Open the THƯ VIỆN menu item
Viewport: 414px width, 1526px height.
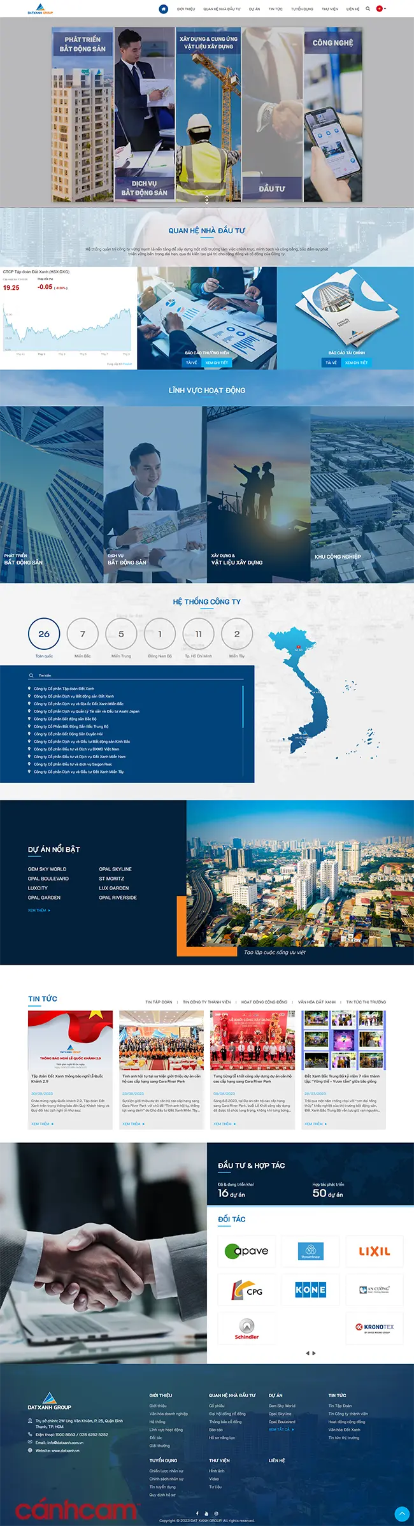(x=330, y=10)
